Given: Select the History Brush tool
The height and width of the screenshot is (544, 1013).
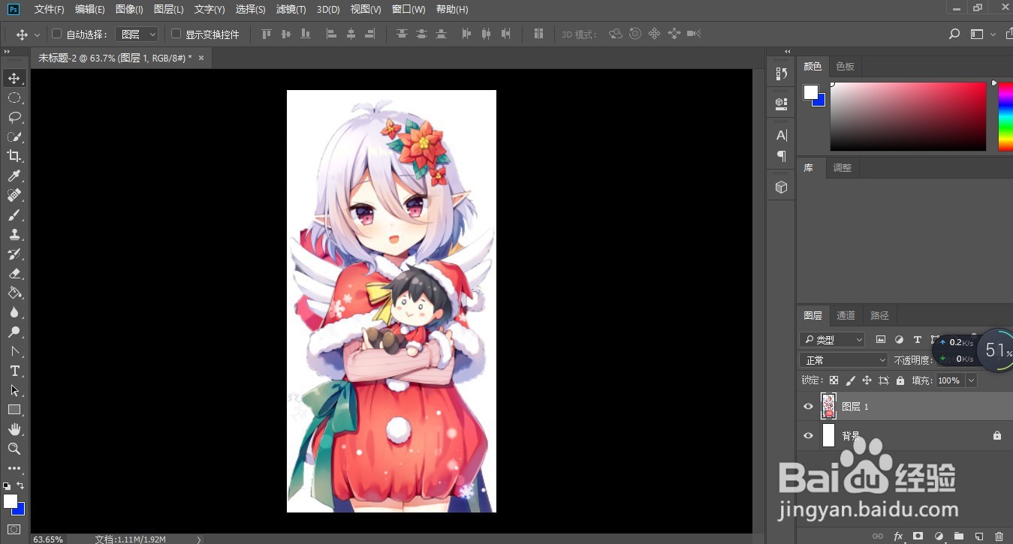Looking at the screenshot, I should pos(14,254).
